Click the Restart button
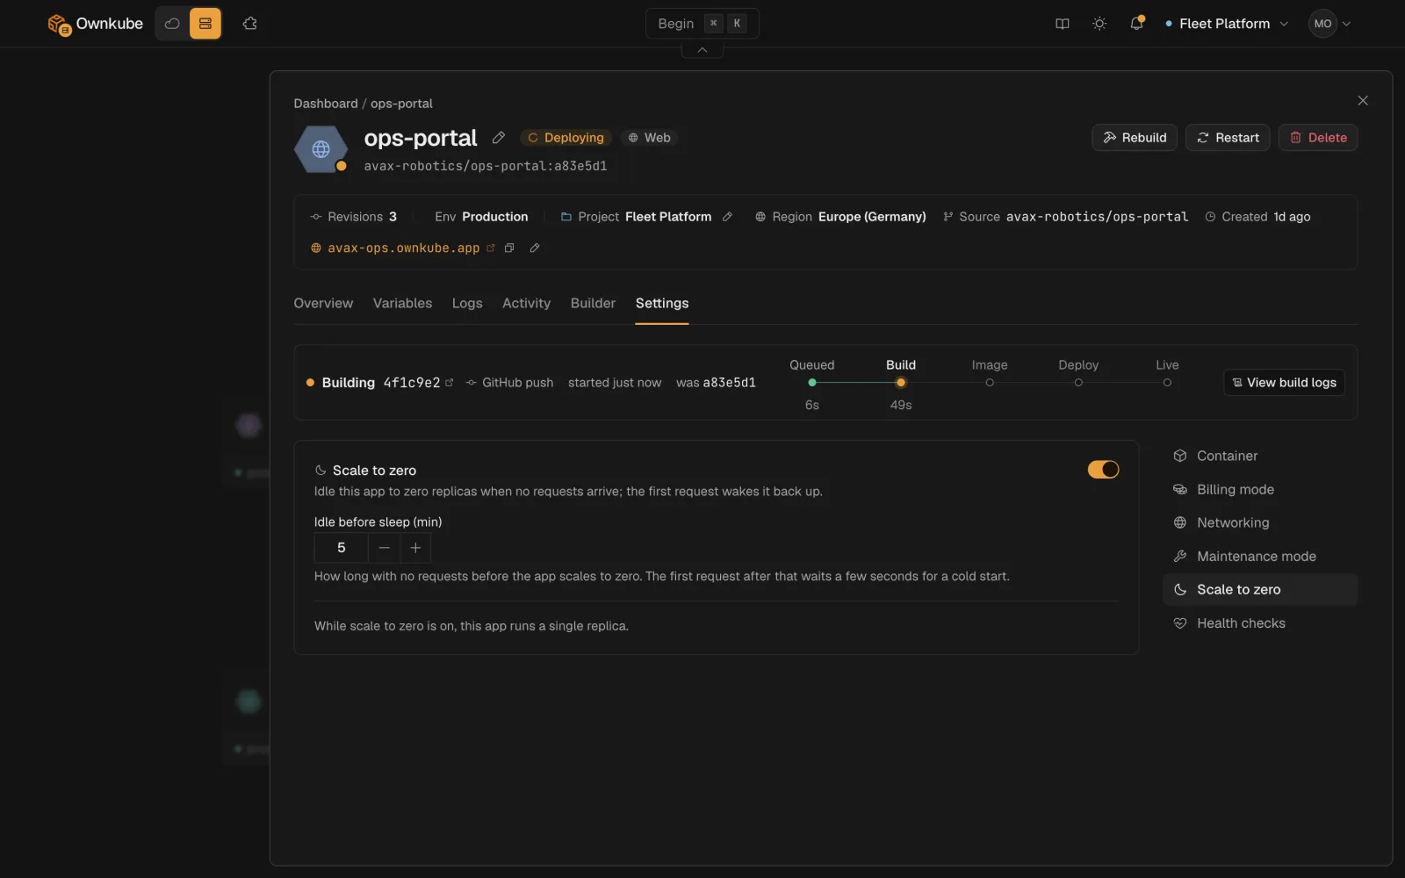Image resolution: width=1405 pixels, height=878 pixels. point(1228,138)
